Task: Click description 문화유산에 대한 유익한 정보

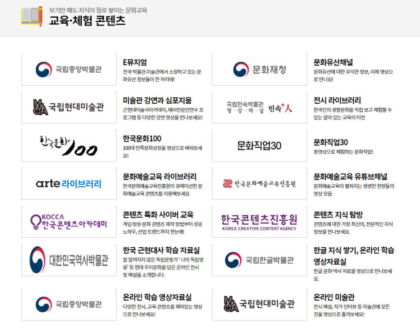Action: point(353,76)
